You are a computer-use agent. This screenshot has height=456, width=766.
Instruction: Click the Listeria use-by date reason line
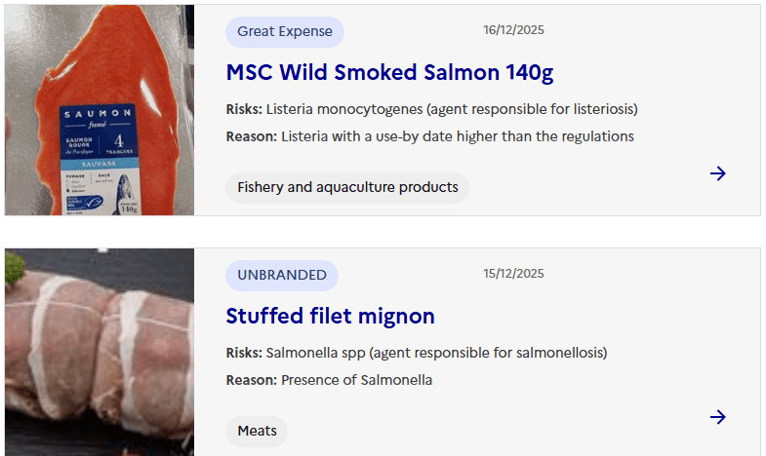point(429,136)
